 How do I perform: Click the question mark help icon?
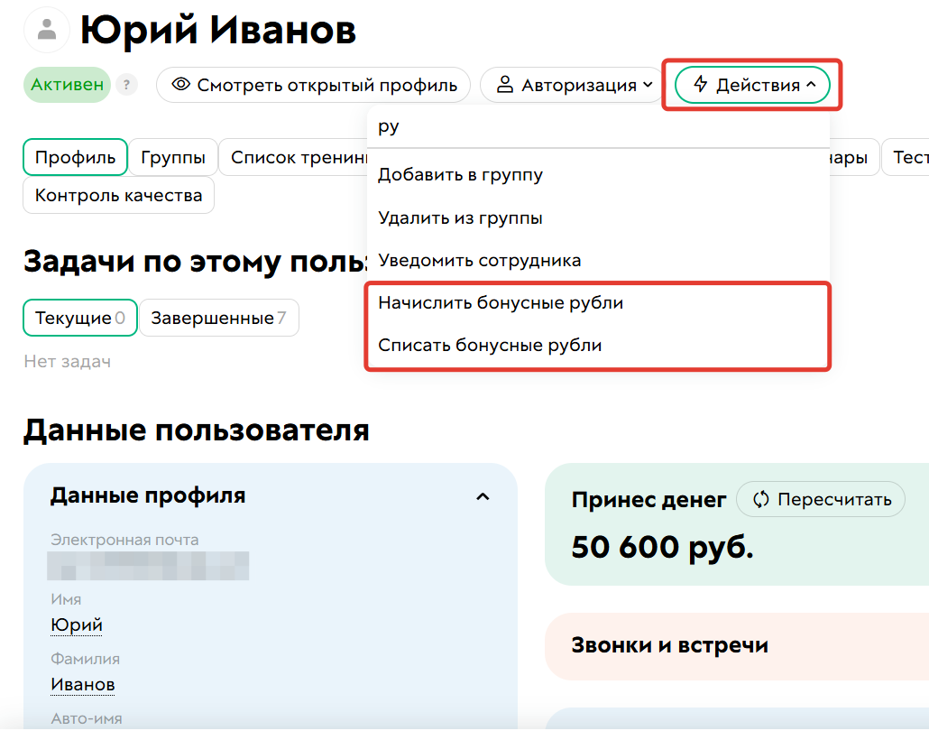point(126,84)
